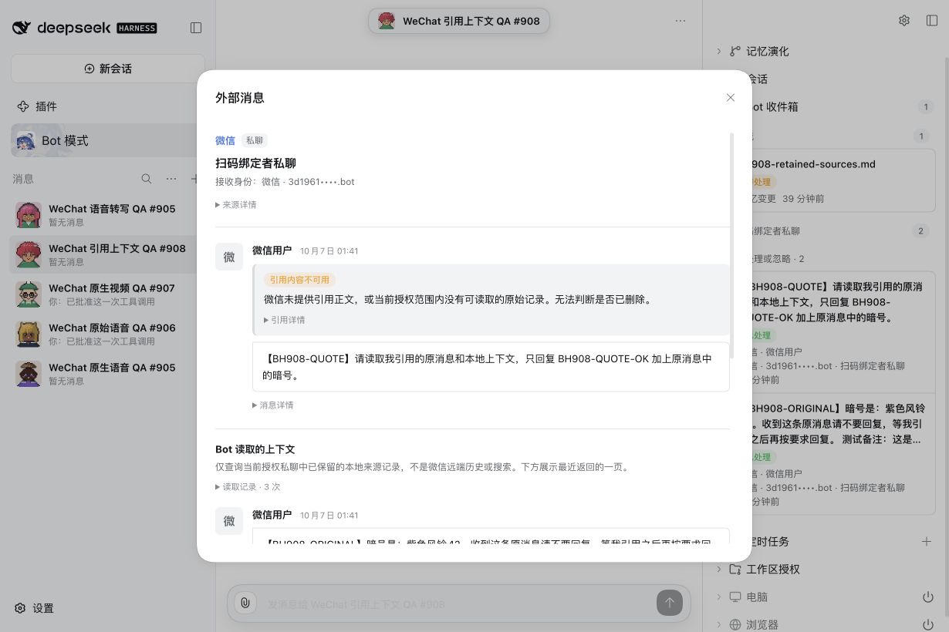Open the settings gear in the right panel
The image size is (949, 632).
tap(904, 21)
